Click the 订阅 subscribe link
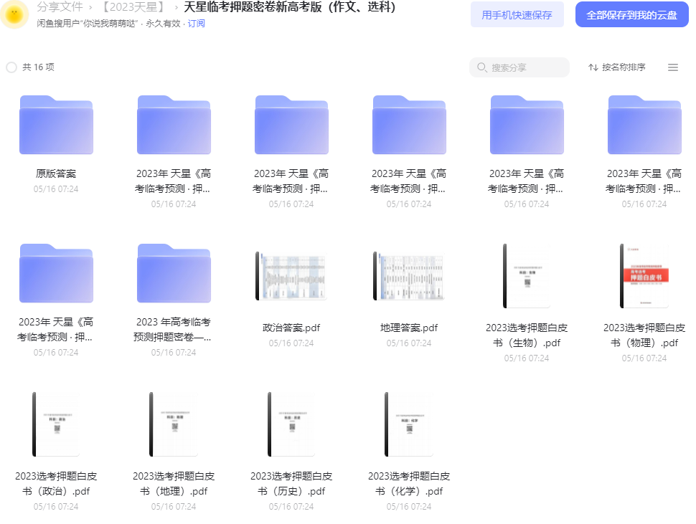 click(x=196, y=24)
